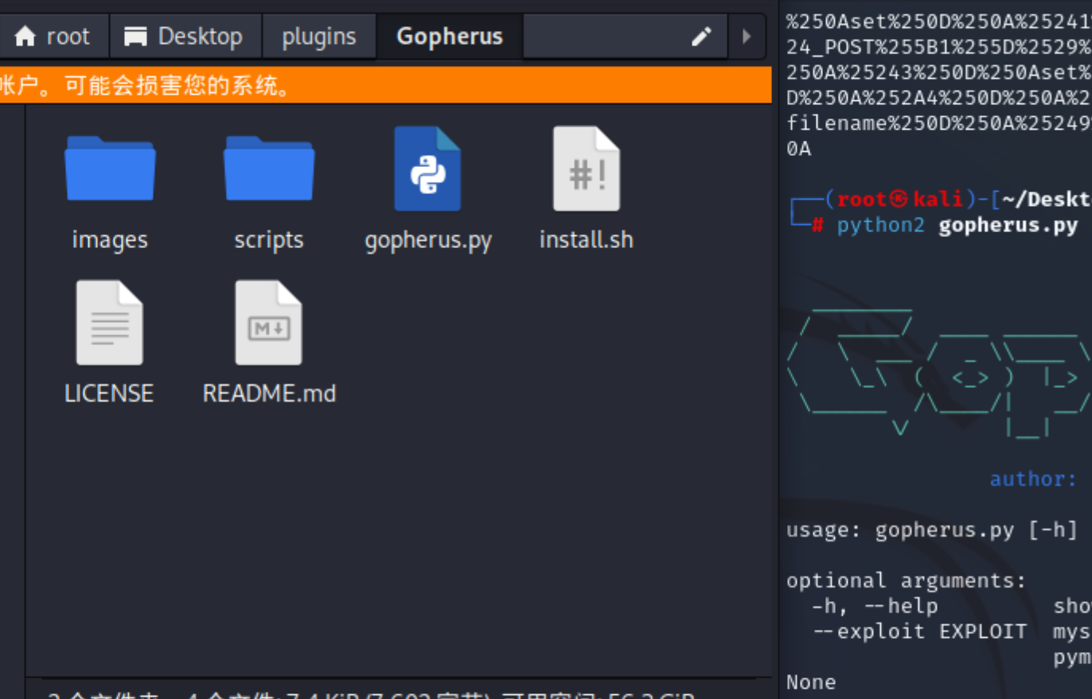1092x699 pixels.
Task: Click the 'usage: gopherus.py [-h]' terminal line
Action: point(932,530)
